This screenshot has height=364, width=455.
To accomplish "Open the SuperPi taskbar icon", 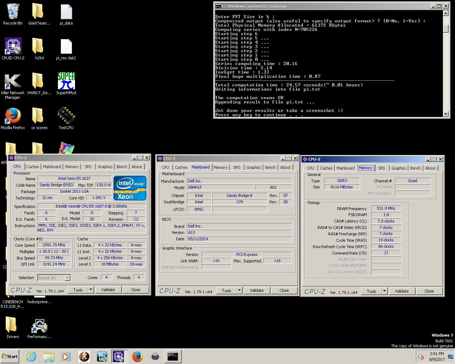I will coord(84,357).
